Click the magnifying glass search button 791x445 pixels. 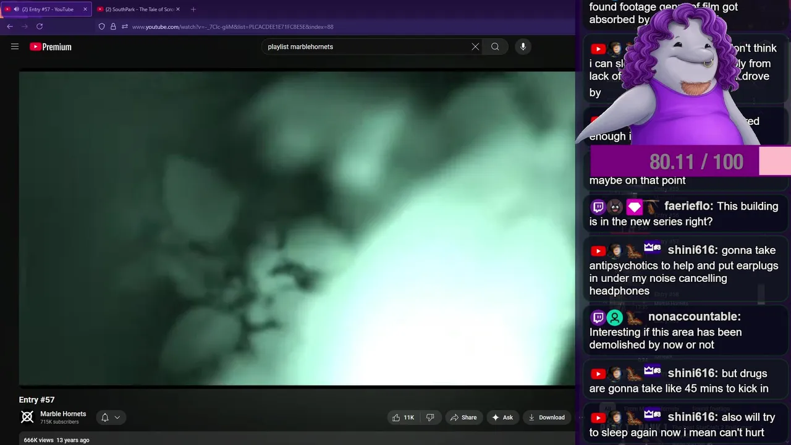coord(495,46)
